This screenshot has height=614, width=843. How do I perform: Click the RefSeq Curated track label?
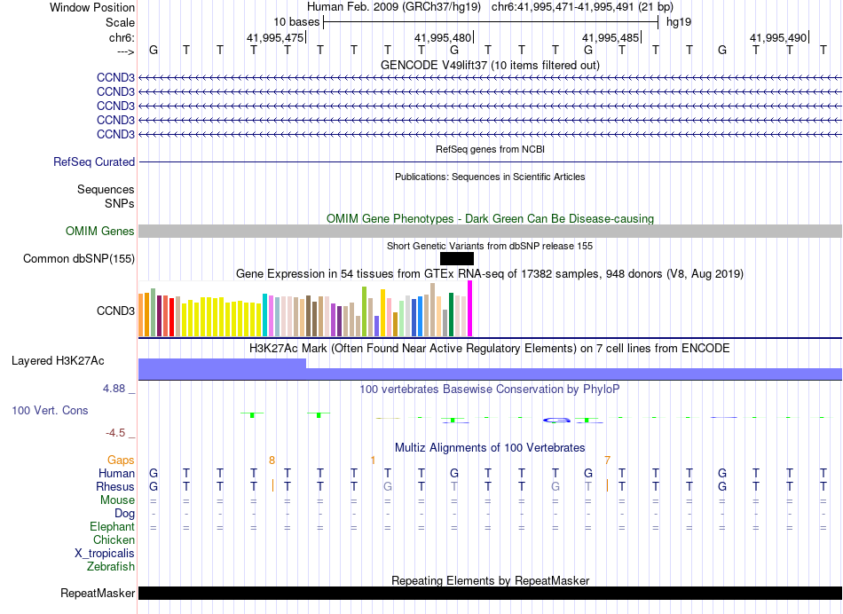click(x=94, y=161)
